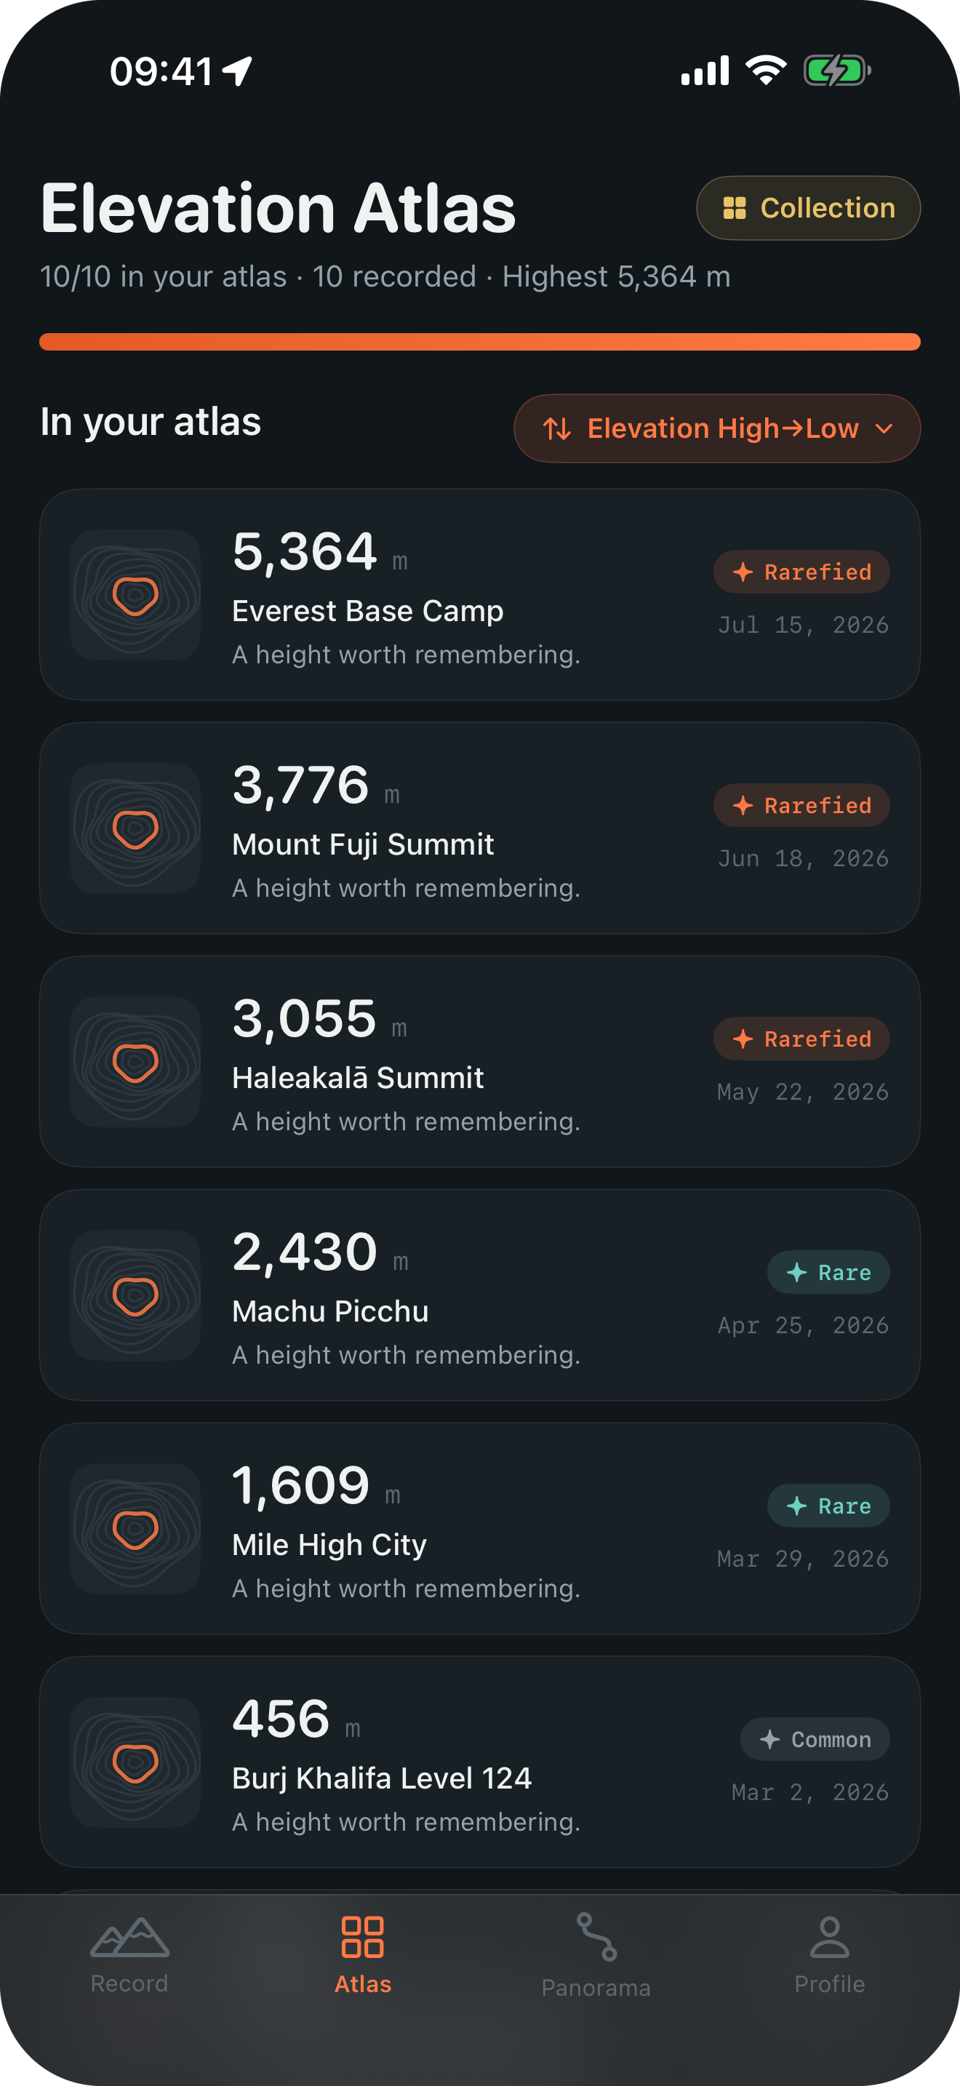Viewport: 960px width, 2086px height.
Task: Tap the Machu Picchu contour map icon
Action: 135,1295
